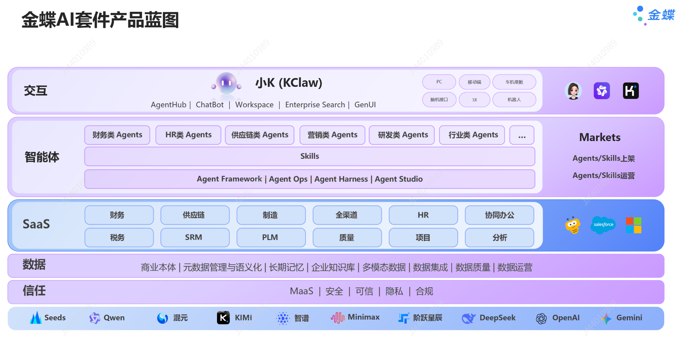Select the PLM SaaS module
The width and height of the screenshot is (680, 347).
(270, 238)
